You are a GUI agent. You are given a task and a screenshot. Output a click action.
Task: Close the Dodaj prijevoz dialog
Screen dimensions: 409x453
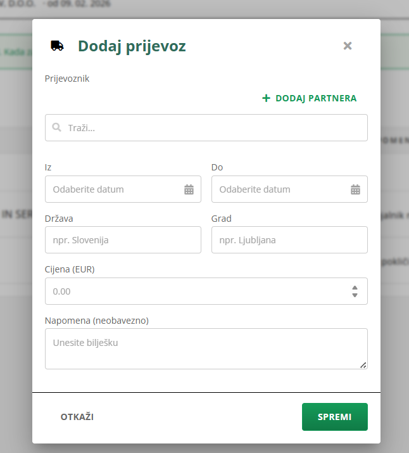[347, 46]
